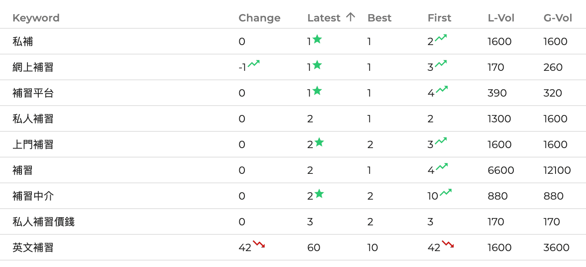Sort by the L-Vol column header
This screenshot has height=267, width=586.
pos(501,18)
